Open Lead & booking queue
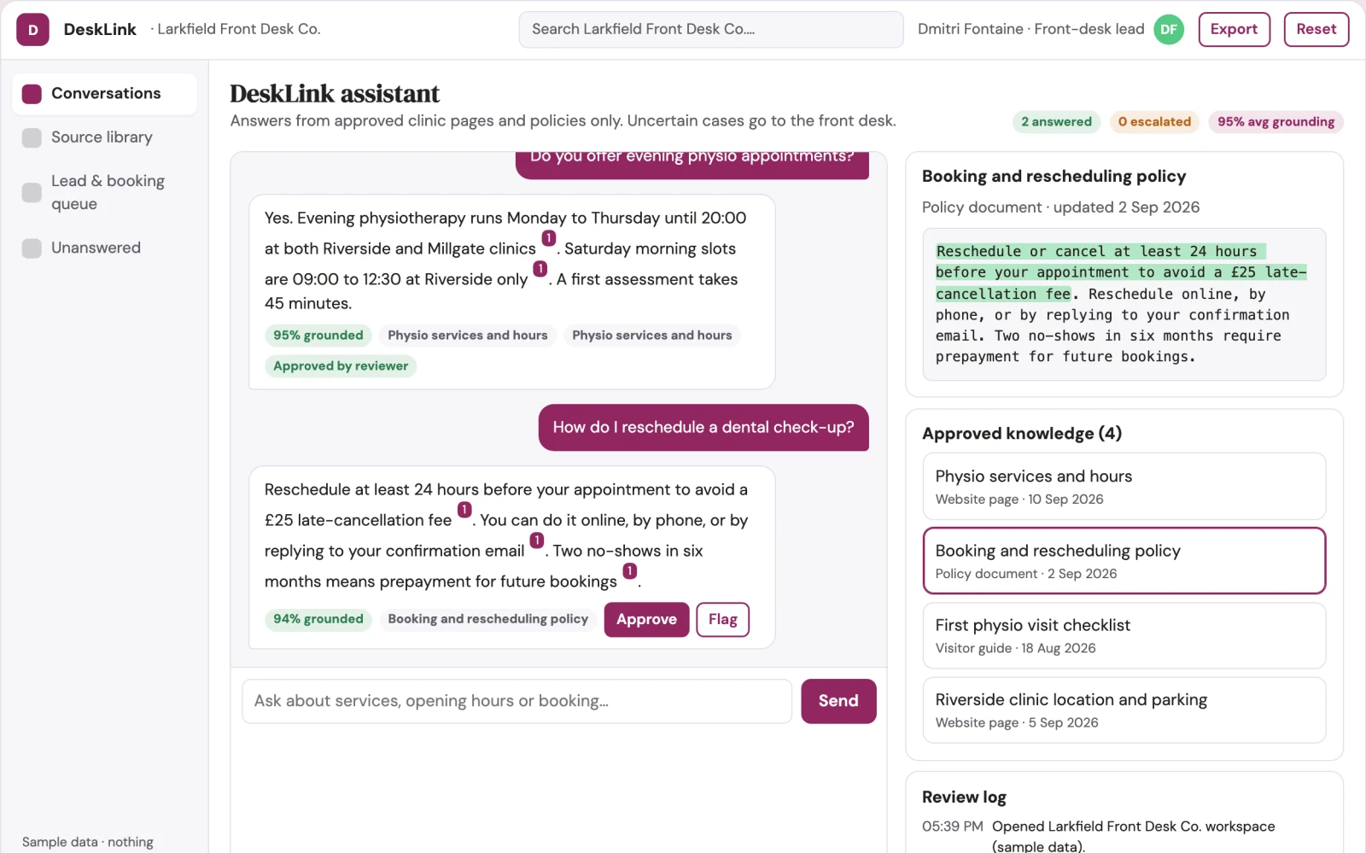The height and width of the screenshot is (853, 1366). (105, 193)
